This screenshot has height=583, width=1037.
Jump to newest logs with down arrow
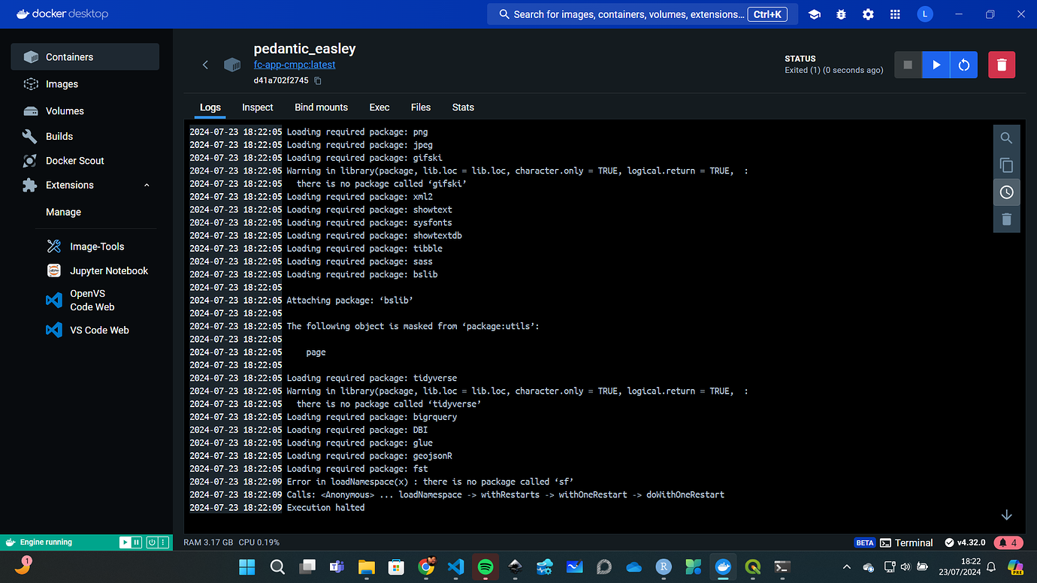(x=1006, y=515)
